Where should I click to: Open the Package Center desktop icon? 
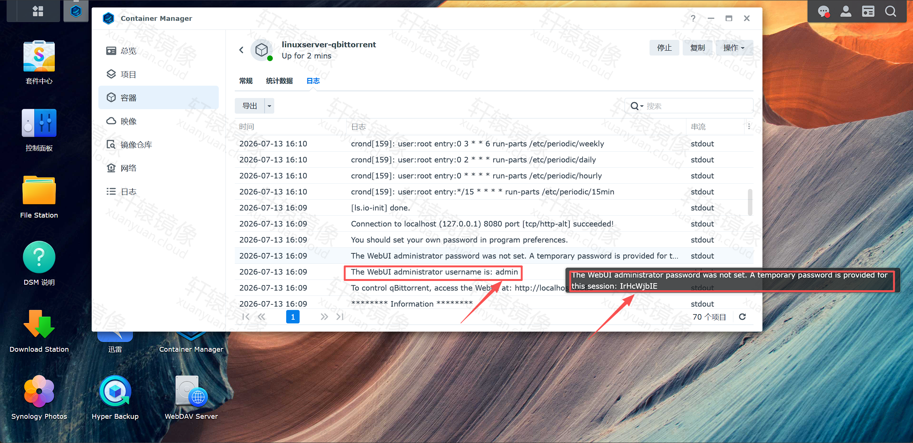click(39, 63)
